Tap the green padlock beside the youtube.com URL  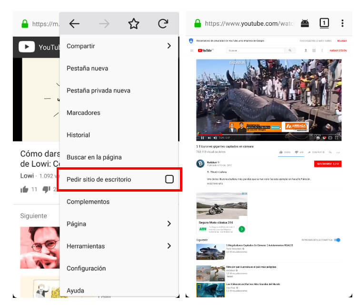198,23
